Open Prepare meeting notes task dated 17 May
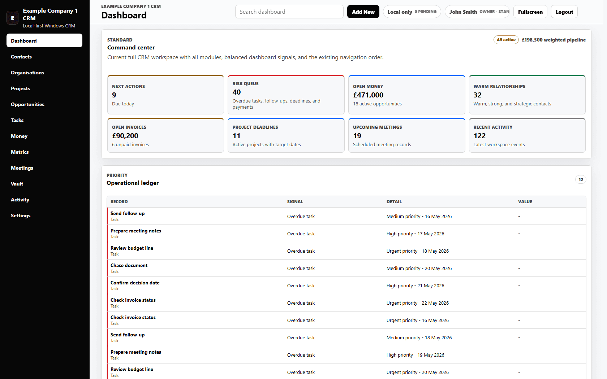This screenshot has width=607, height=379. tap(346, 234)
